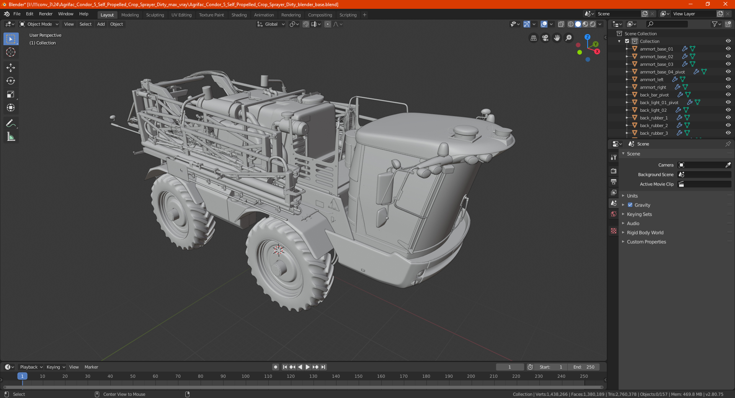The width and height of the screenshot is (735, 398).
Task: Toggle snapping magnet
Action: point(306,24)
